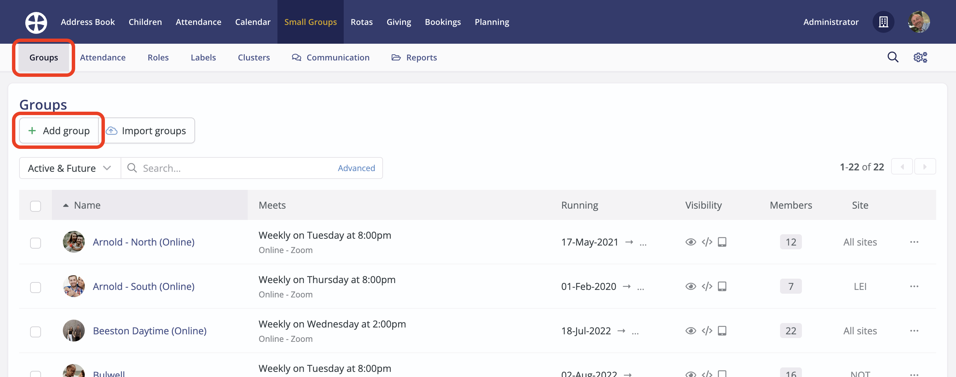Go to next page arrow
The height and width of the screenshot is (377, 956).
(925, 167)
